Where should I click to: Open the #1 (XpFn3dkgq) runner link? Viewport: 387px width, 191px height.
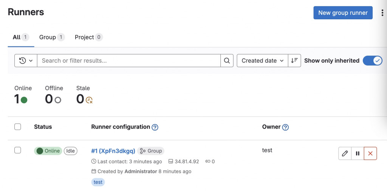pyautogui.click(x=113, y=151)
